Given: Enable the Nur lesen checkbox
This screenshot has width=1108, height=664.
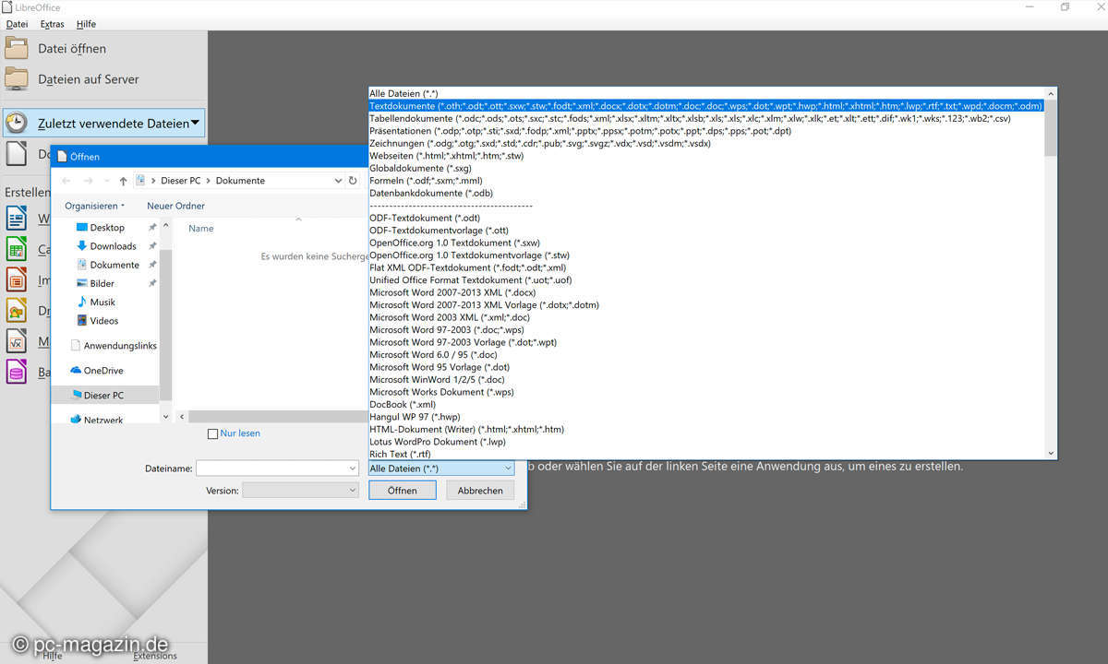Looking at the screenshot, I should click(213, 433).
